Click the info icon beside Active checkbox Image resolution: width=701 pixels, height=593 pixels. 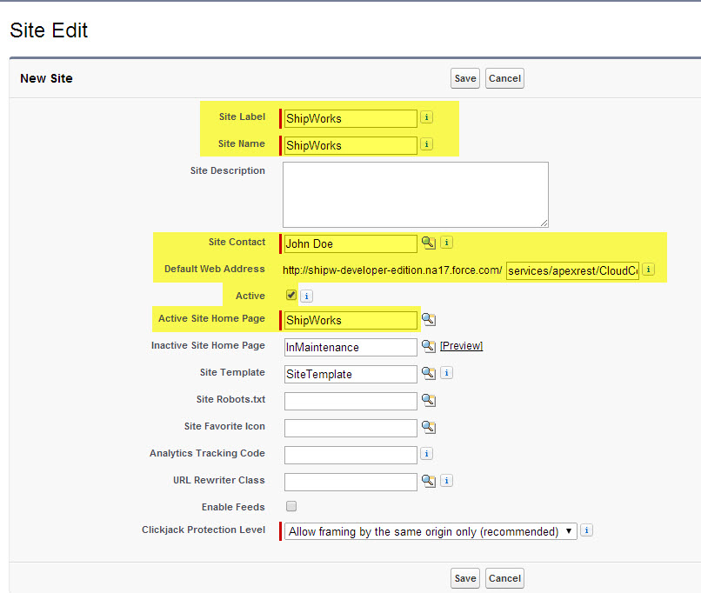(x=306, y=296)
